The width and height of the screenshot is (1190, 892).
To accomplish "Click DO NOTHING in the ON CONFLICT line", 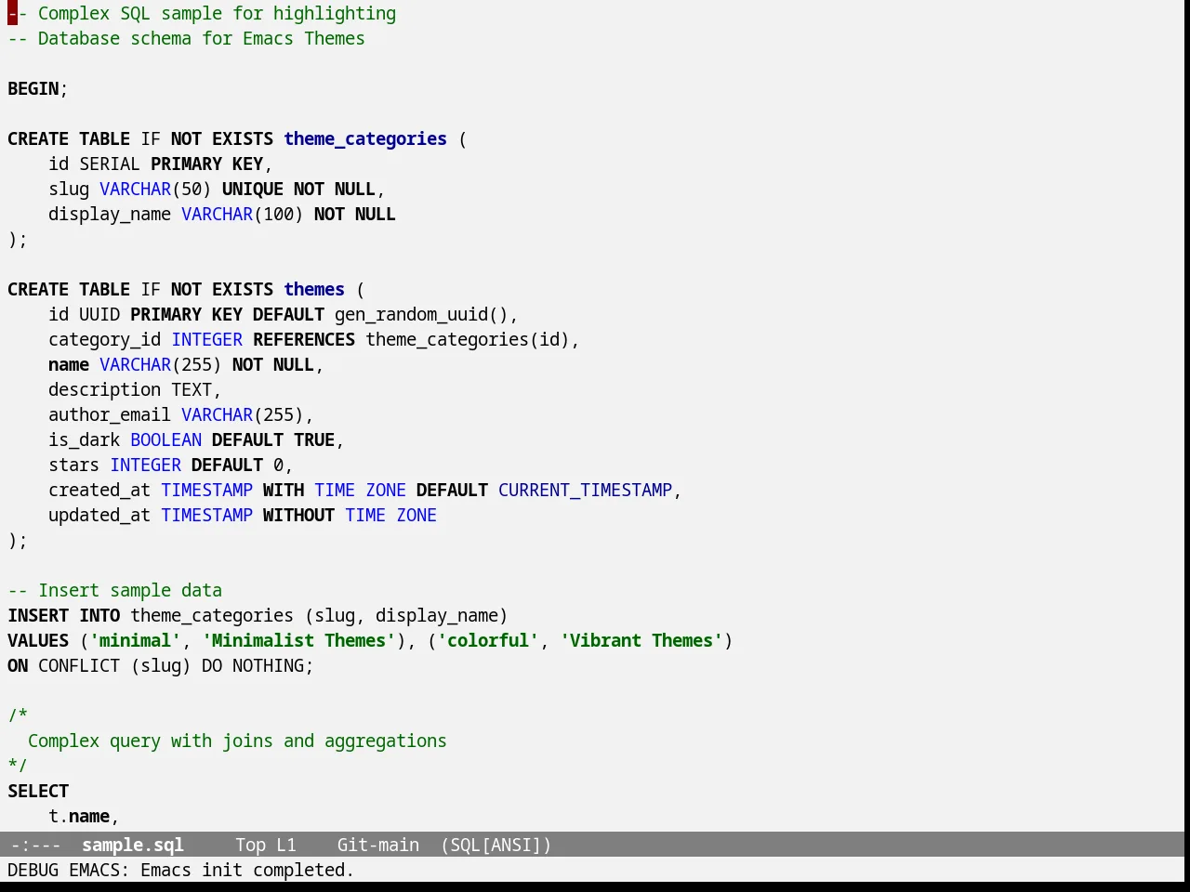I will coord(253,665).
